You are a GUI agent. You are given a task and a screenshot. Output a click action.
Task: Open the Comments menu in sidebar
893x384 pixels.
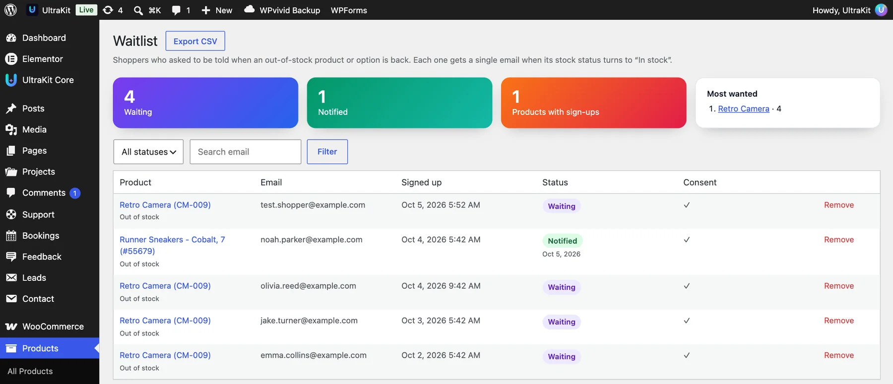click(x=50, y=193)
